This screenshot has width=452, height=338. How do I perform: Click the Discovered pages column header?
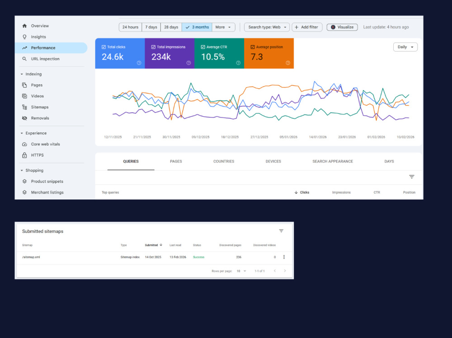click(x=231, y=245)
